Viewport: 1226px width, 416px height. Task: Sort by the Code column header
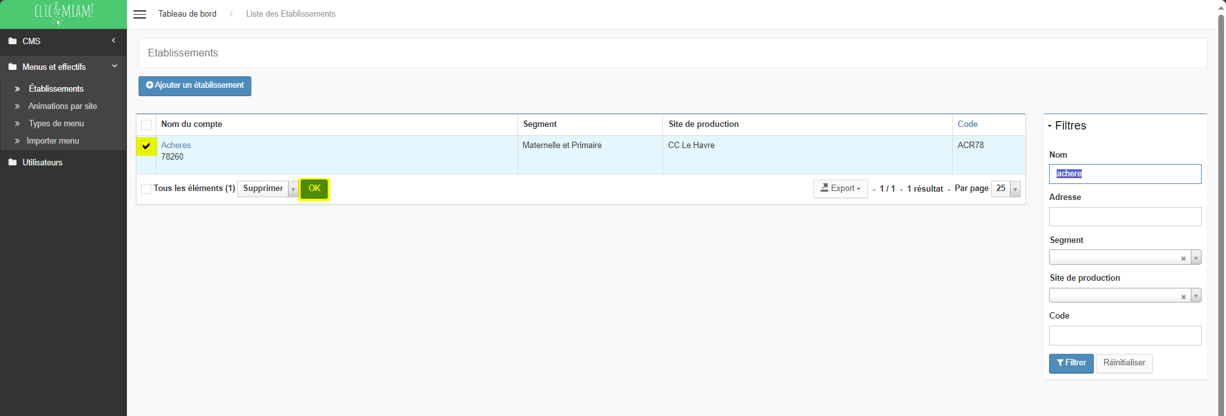[968, 124]
